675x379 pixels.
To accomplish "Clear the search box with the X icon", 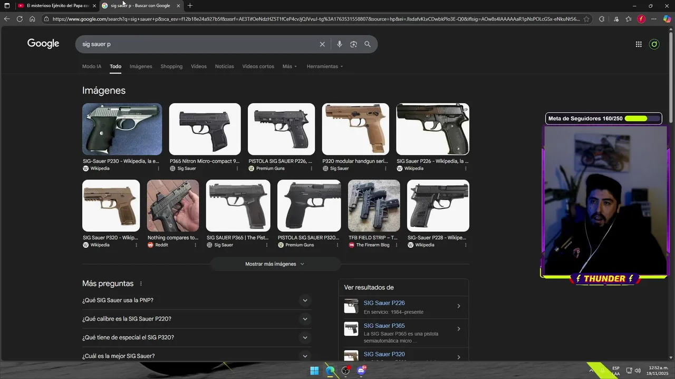I will [x=322, y=44].
